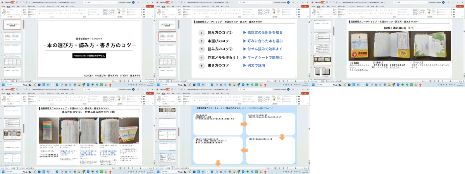Toggle AutoSave in agenda-slide window

(168, 2)
